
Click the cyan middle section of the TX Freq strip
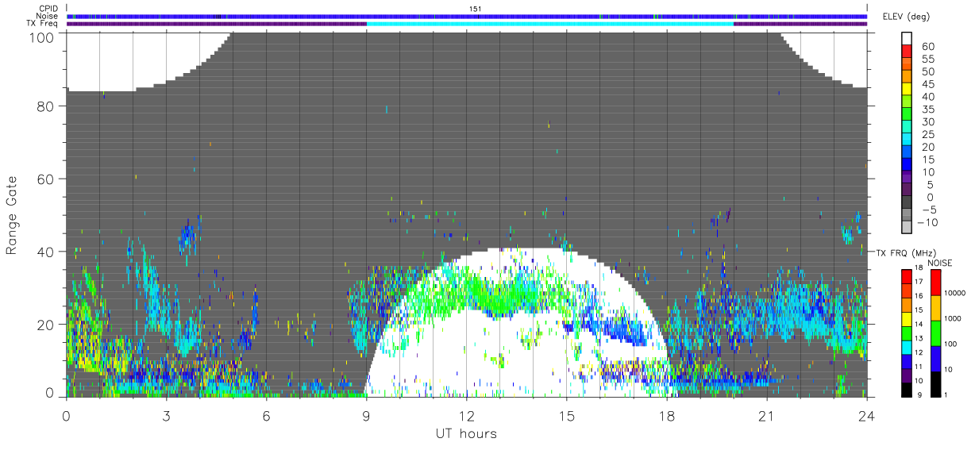coord(550,23)
